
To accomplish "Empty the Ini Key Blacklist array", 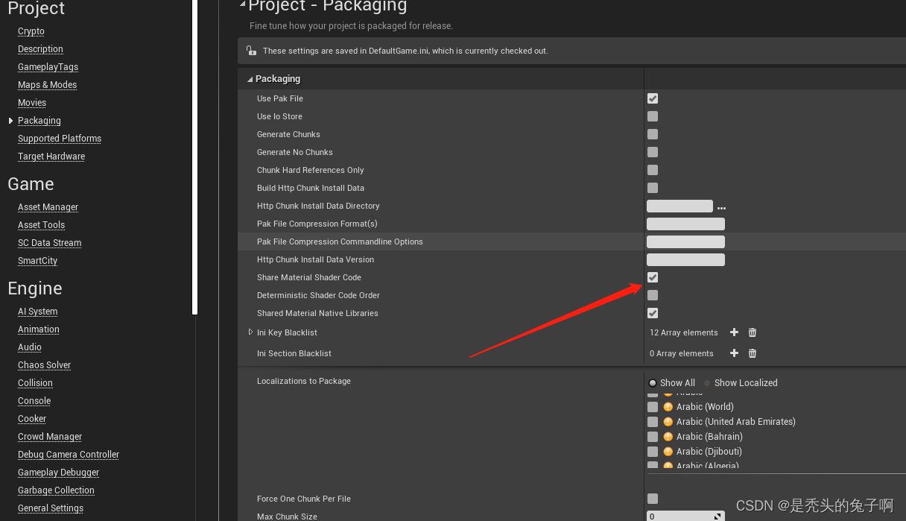I will tap(753, 332).
